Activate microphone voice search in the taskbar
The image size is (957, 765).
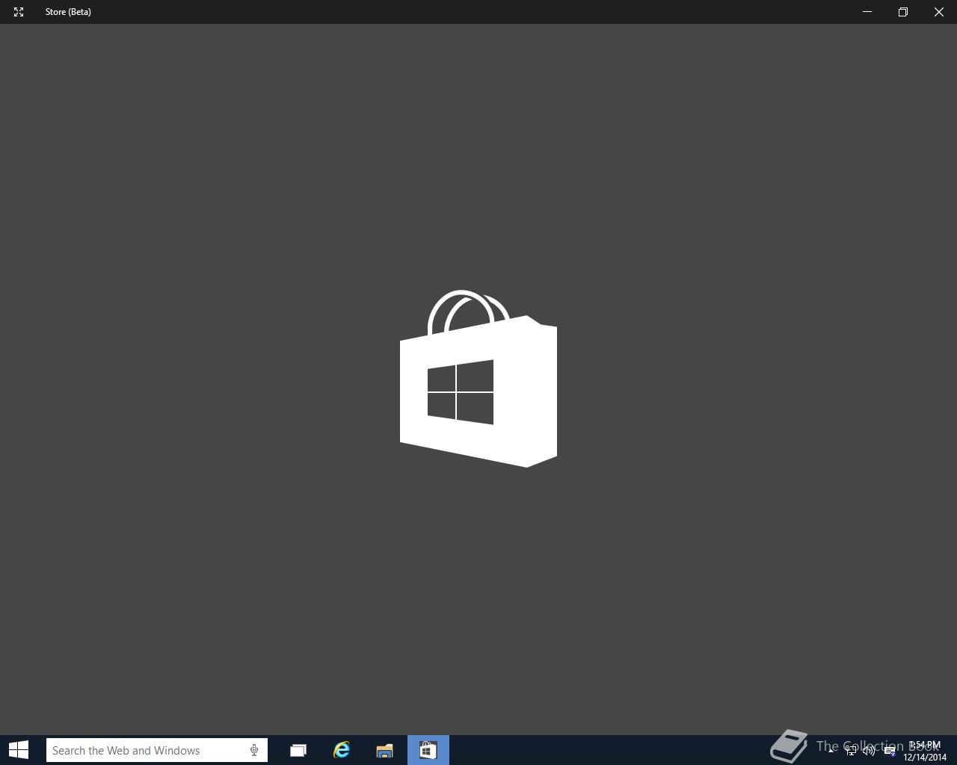[x=254, y=750]
